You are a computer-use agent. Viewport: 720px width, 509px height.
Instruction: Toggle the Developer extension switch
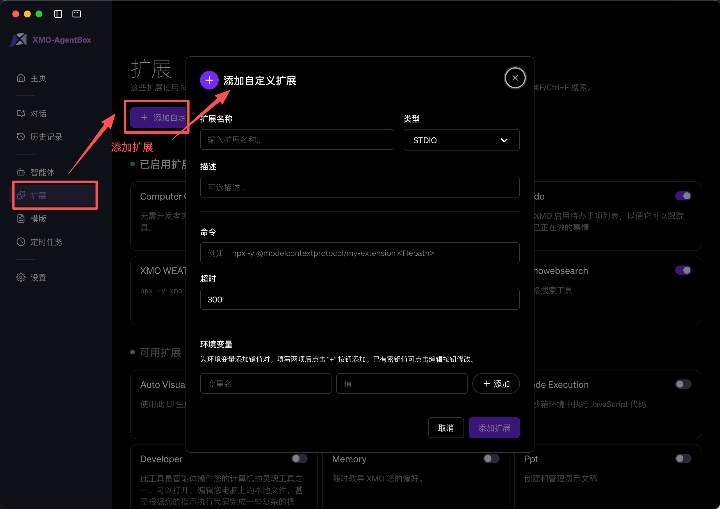point(299,458)
